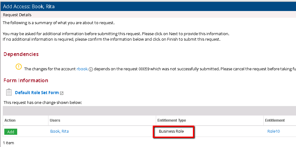Click the yellow warning icon under Dependencies

(19, 67)
